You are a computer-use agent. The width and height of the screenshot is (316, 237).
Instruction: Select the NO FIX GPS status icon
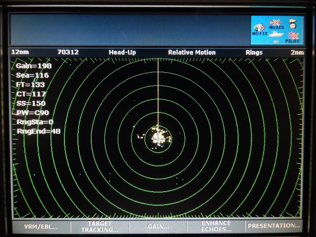click(x=259, y=30)
